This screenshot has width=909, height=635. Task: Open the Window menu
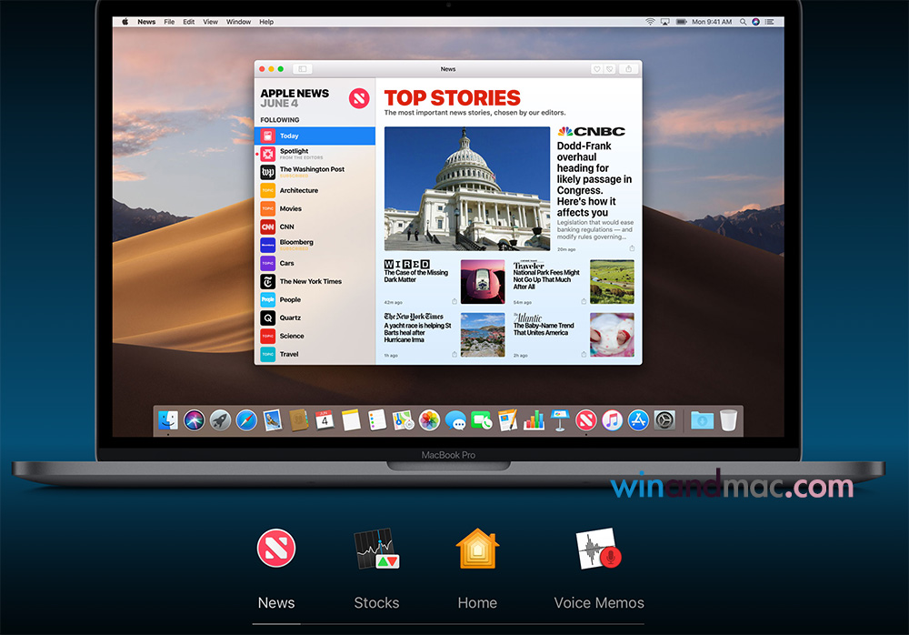click(x=237, y=21)
